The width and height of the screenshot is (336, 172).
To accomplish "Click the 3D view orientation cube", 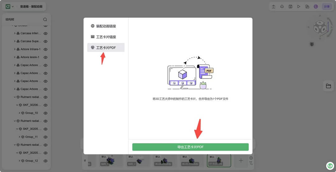I will (x=320, y=27).
